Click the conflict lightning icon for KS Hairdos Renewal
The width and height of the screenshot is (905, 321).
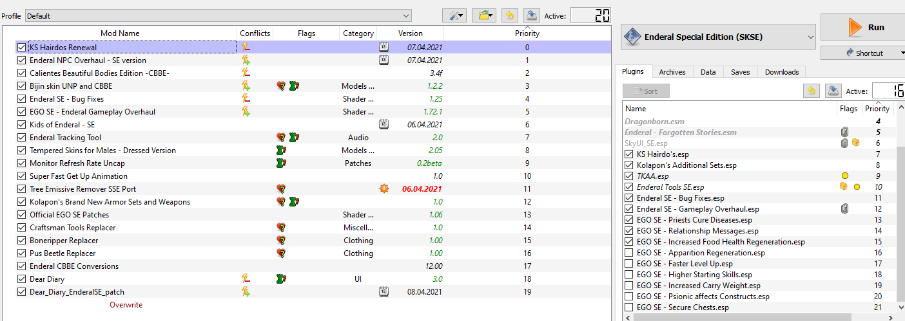click(x=246, y=47)
